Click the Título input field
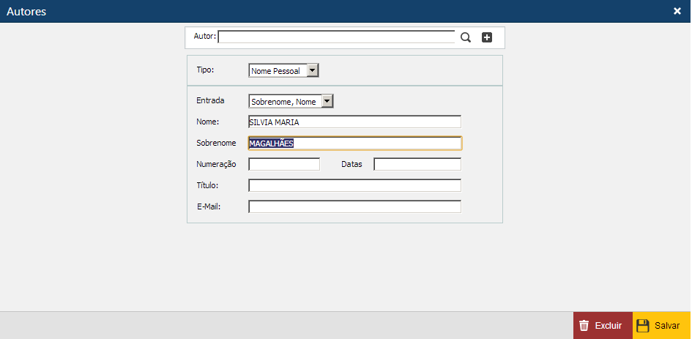 (x=354, y=185)
